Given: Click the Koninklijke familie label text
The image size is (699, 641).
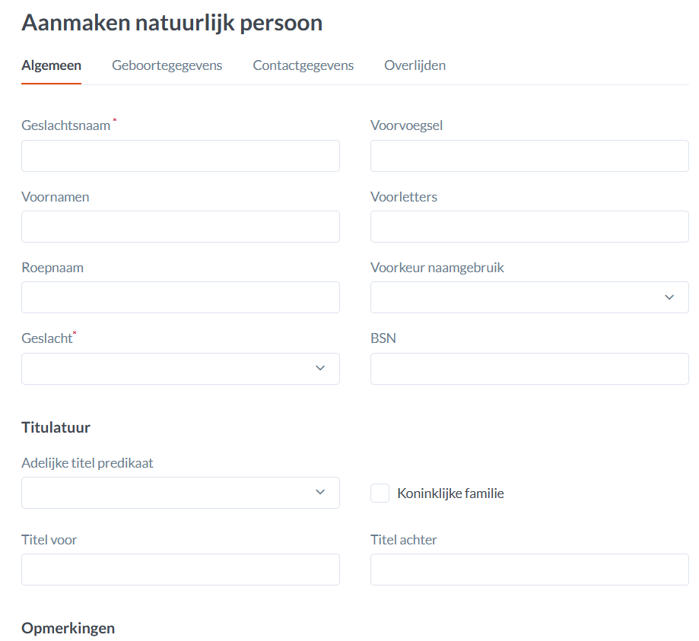Looking at the screenshot, I should tap(450, 493).
